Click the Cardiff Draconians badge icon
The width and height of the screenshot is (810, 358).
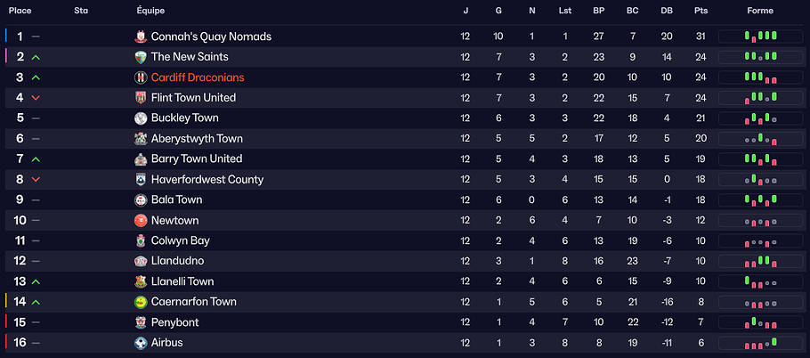pos(141,77)
